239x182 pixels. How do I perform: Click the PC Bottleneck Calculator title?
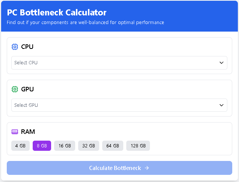coord(57,12)
